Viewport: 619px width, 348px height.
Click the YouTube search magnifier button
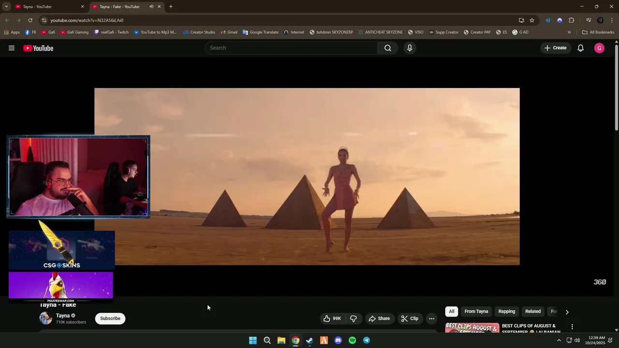point(388,48)
